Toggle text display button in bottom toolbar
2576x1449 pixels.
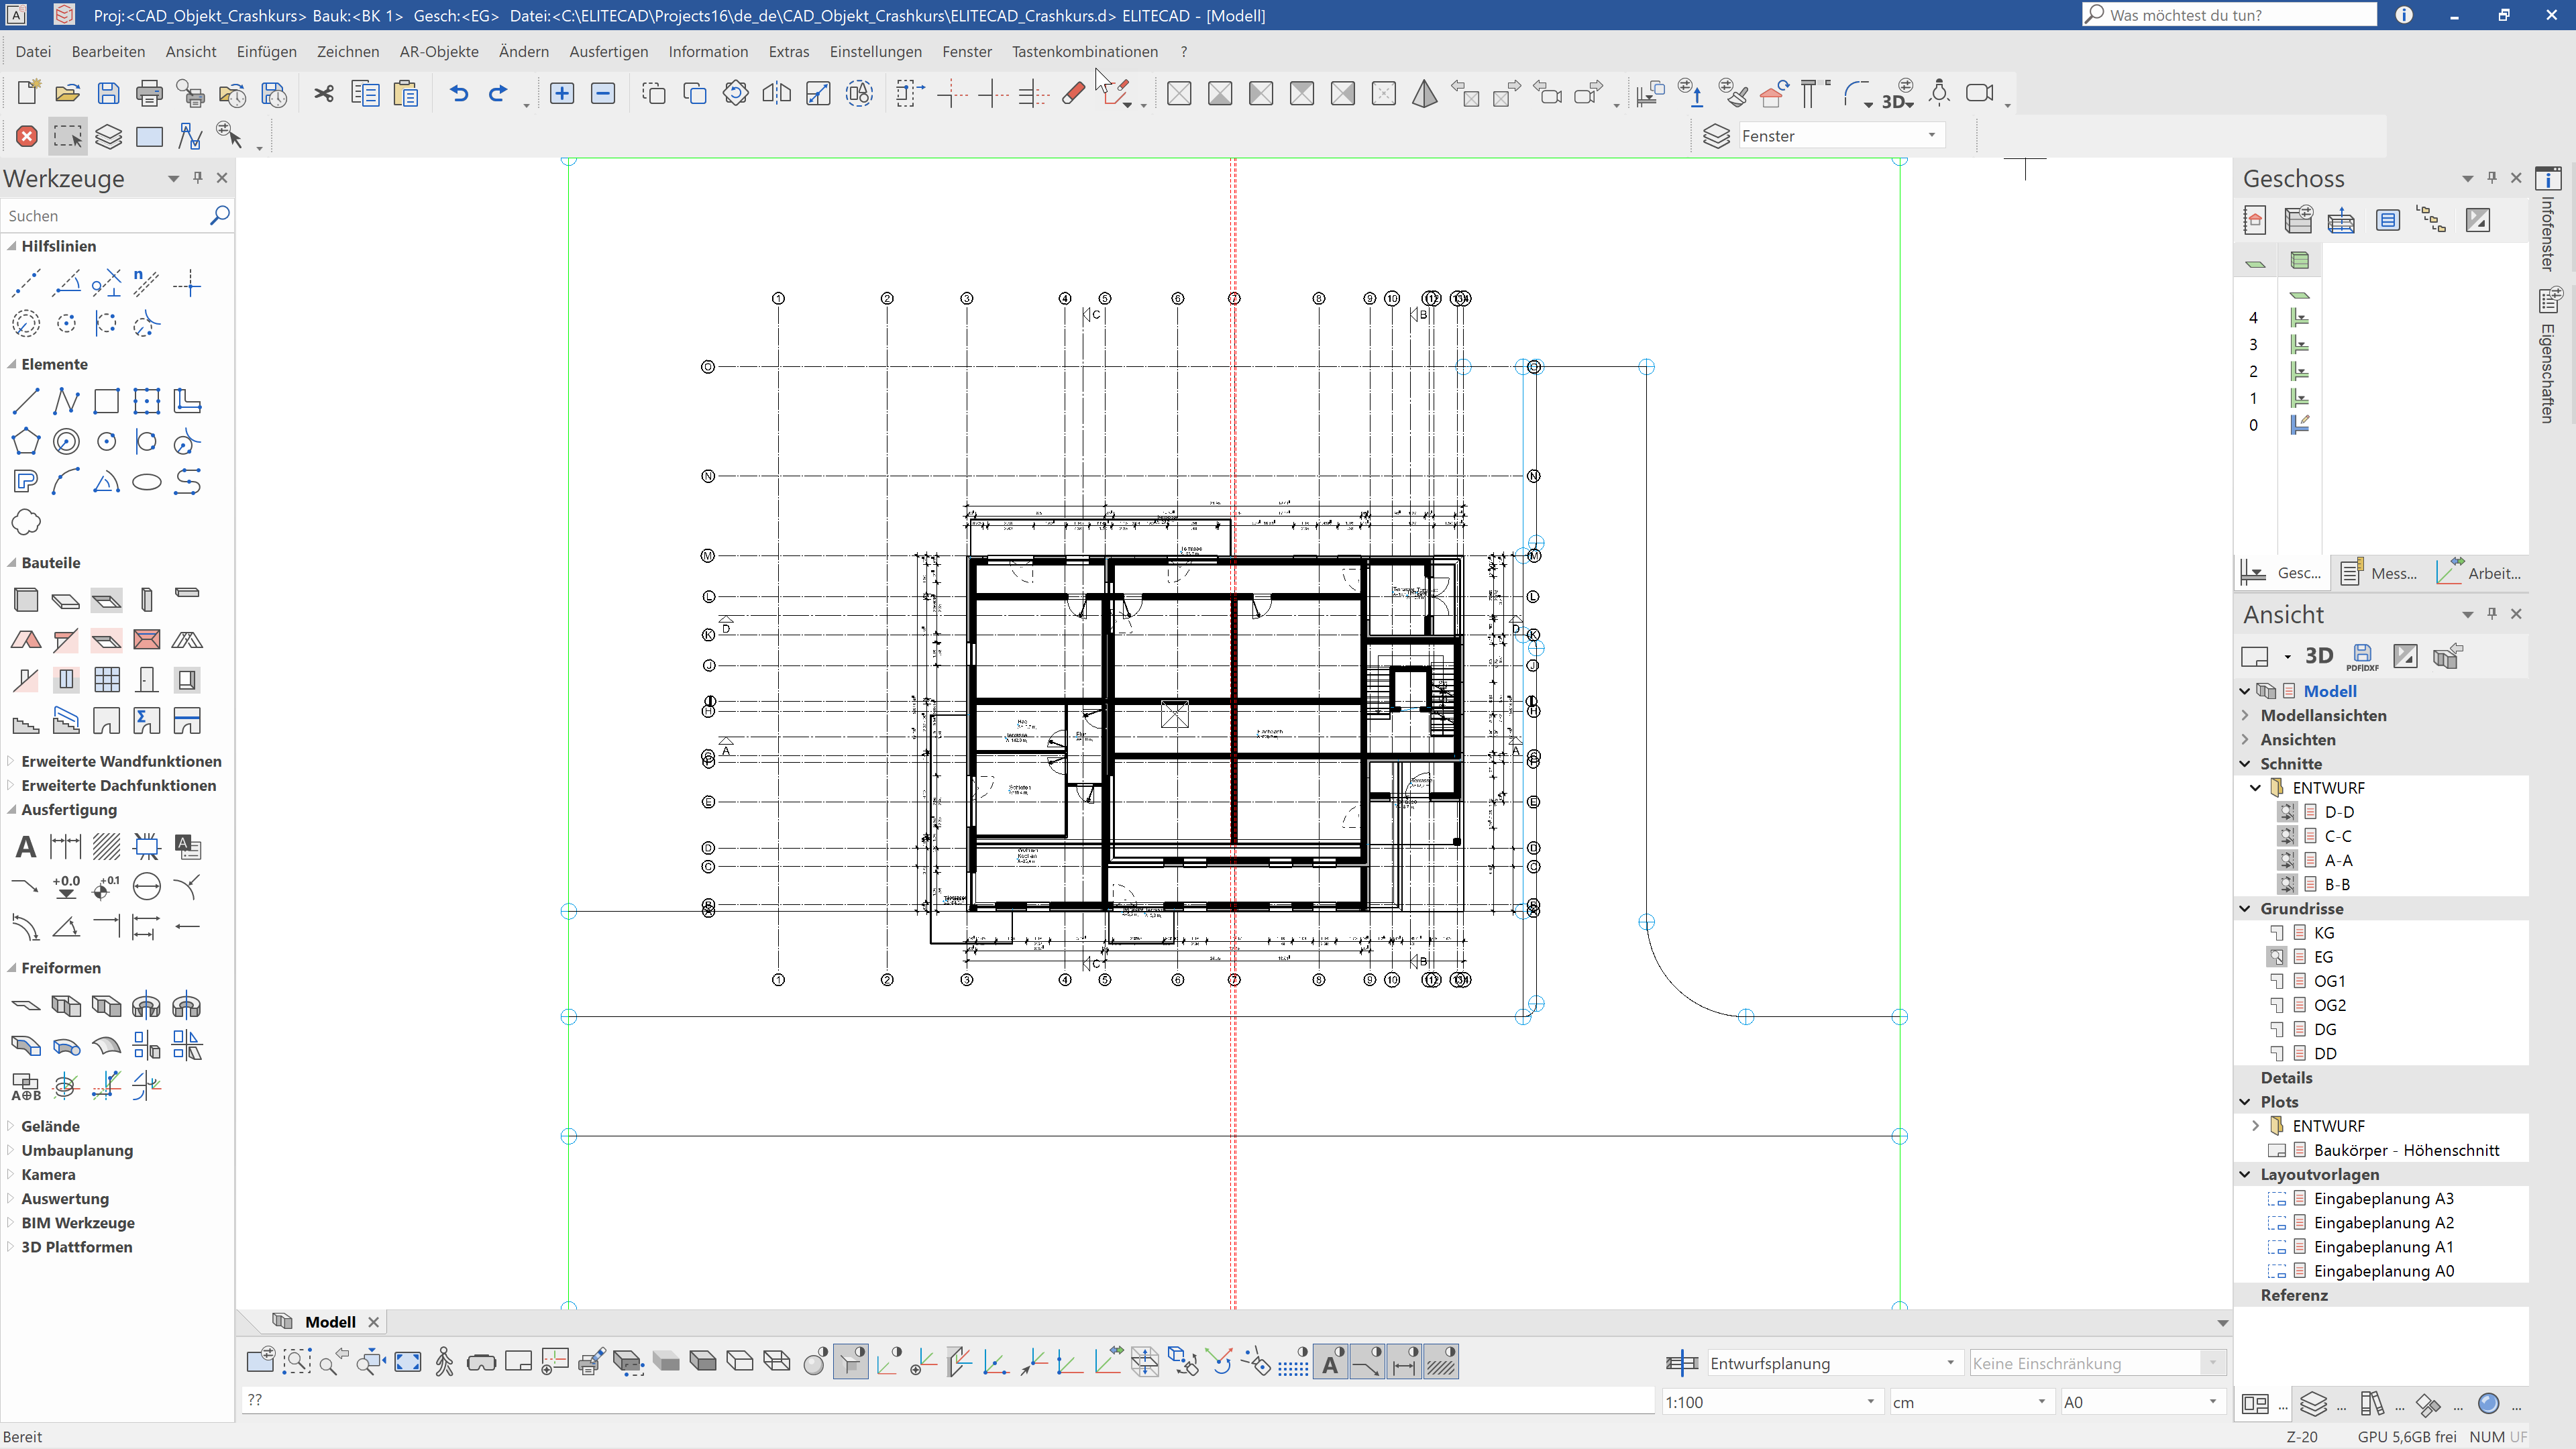click(1331, 1362)
